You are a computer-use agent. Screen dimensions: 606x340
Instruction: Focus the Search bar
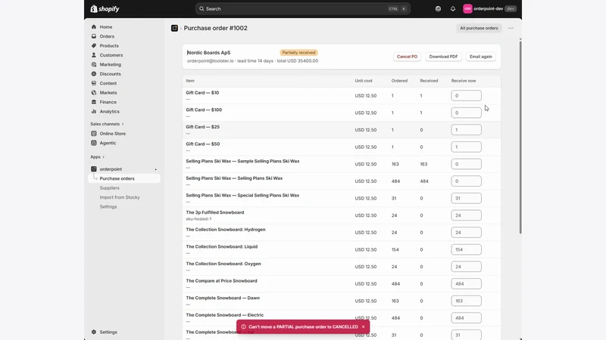(x=302, y=8)
